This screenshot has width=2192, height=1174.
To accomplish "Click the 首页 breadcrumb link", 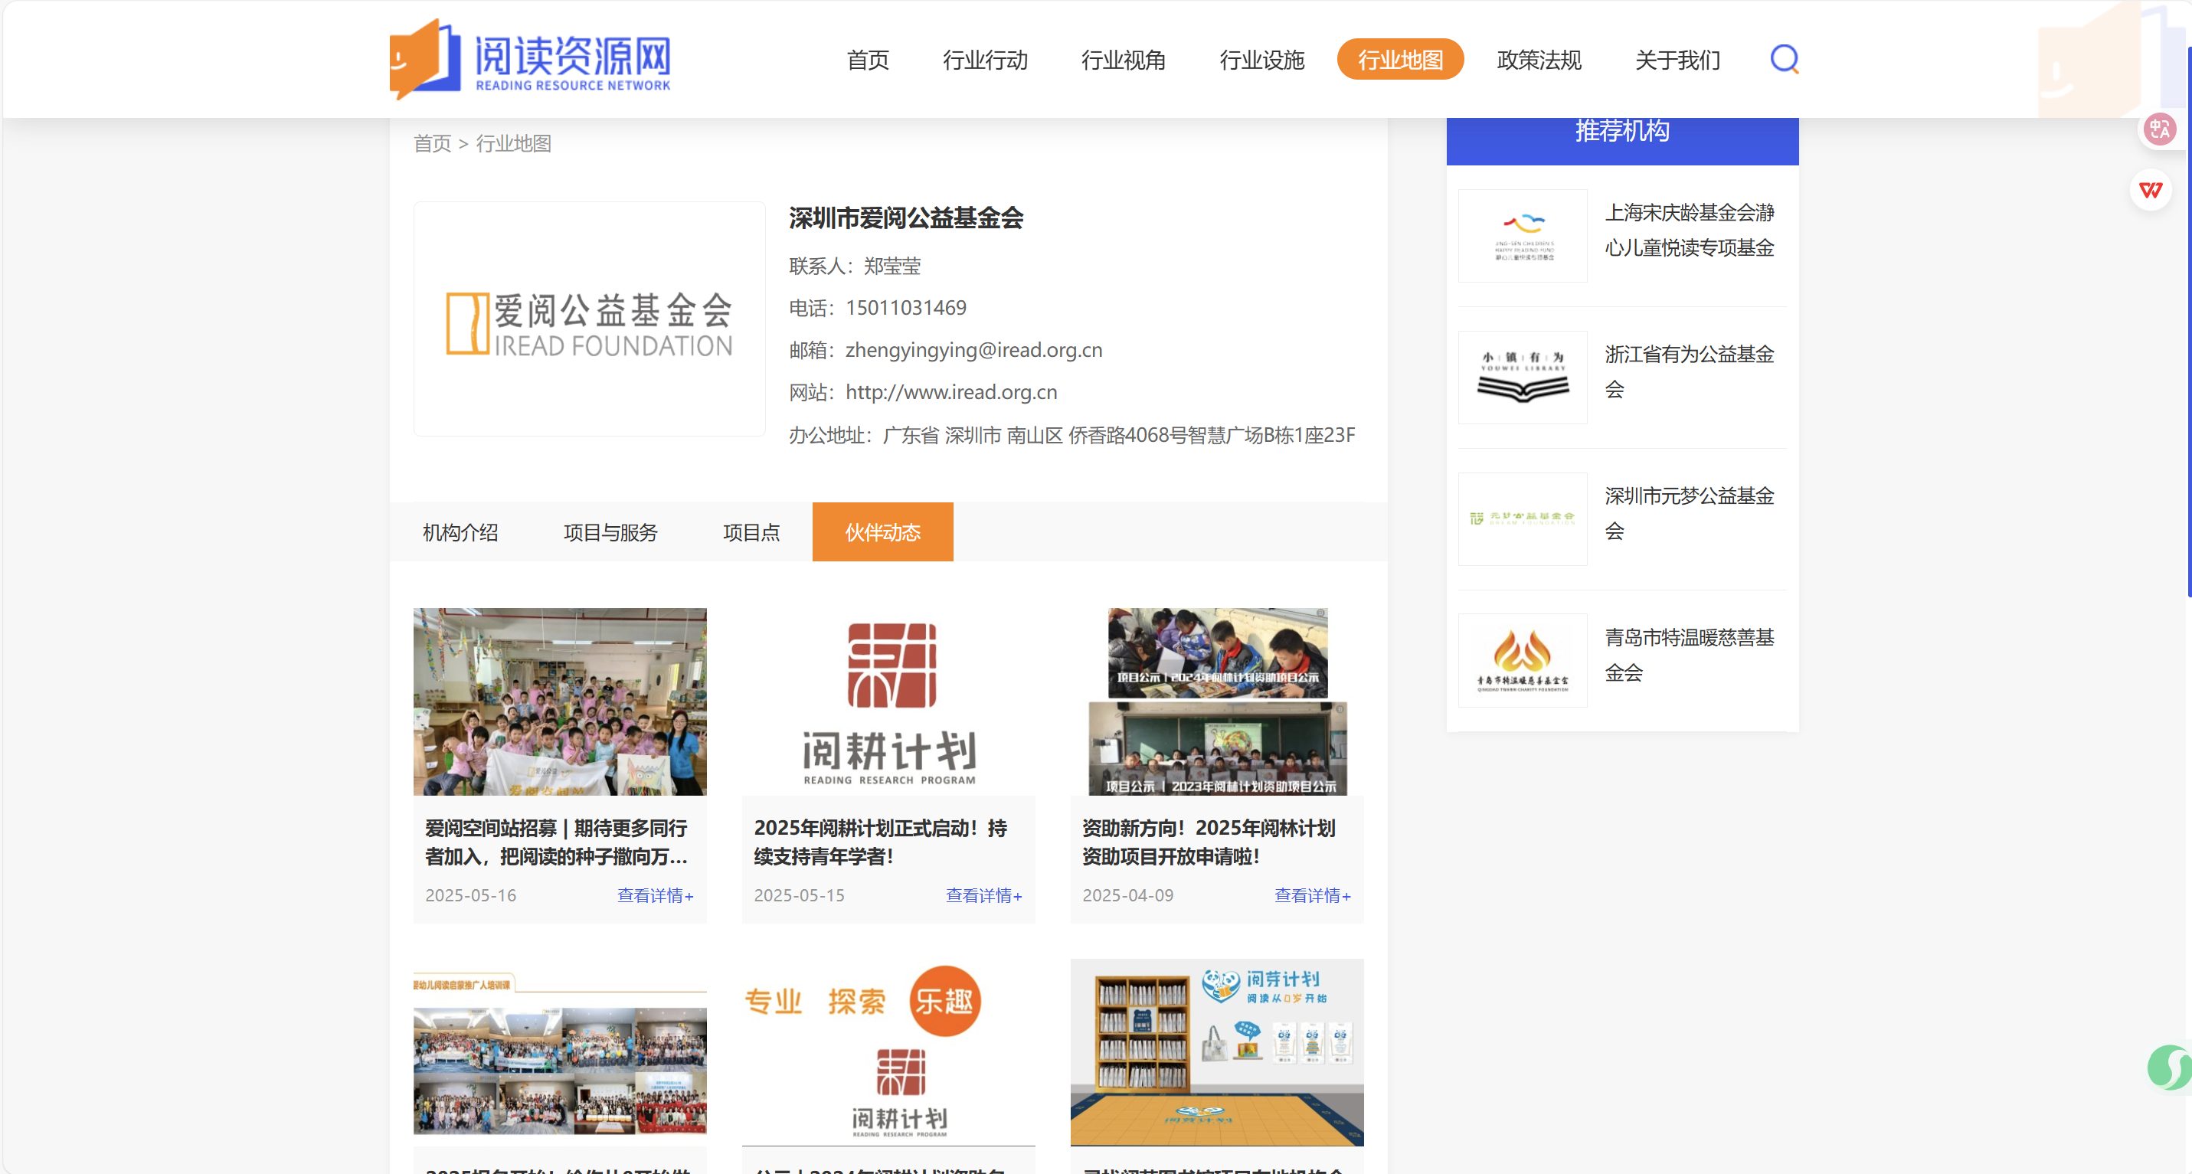I will click(x=432, y=144).
